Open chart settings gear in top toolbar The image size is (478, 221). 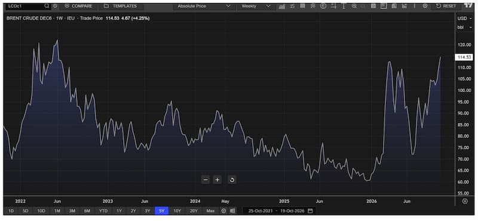click(x=425, y=6)
